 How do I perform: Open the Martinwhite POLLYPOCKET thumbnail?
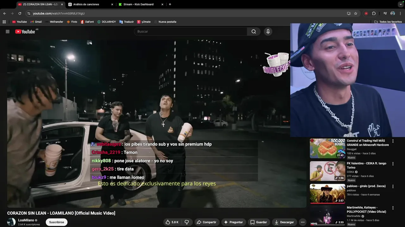(327, 216)
